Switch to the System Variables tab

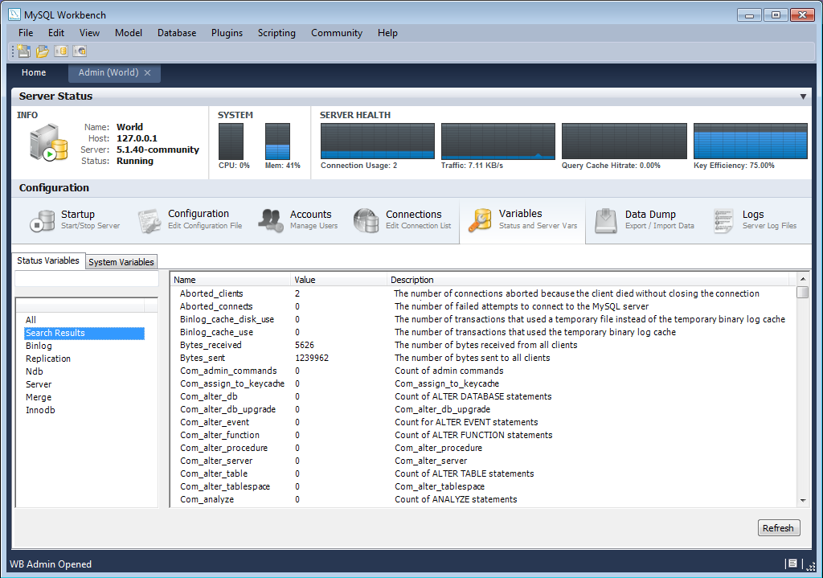click(121, 261)
